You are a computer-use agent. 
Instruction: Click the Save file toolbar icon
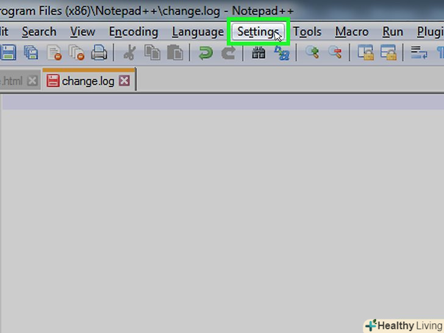(8, 52)
